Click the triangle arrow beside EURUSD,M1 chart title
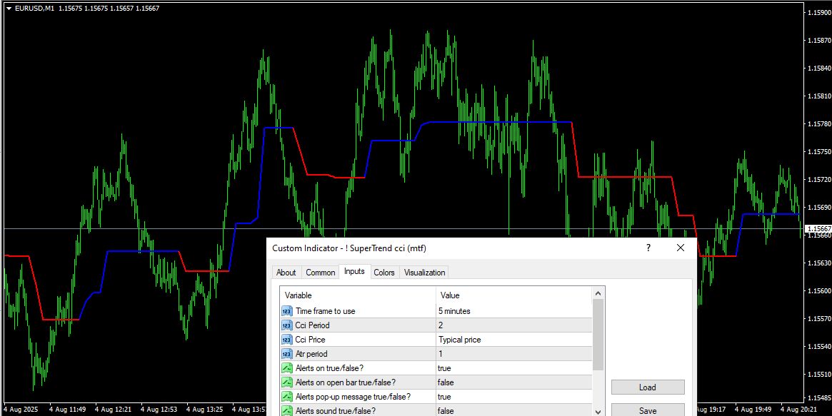 (9, 8)
